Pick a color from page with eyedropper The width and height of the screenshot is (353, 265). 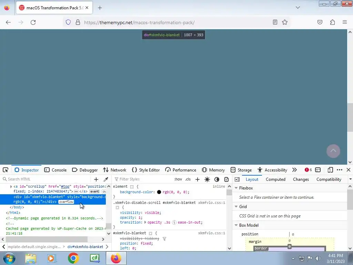(106, 179)
